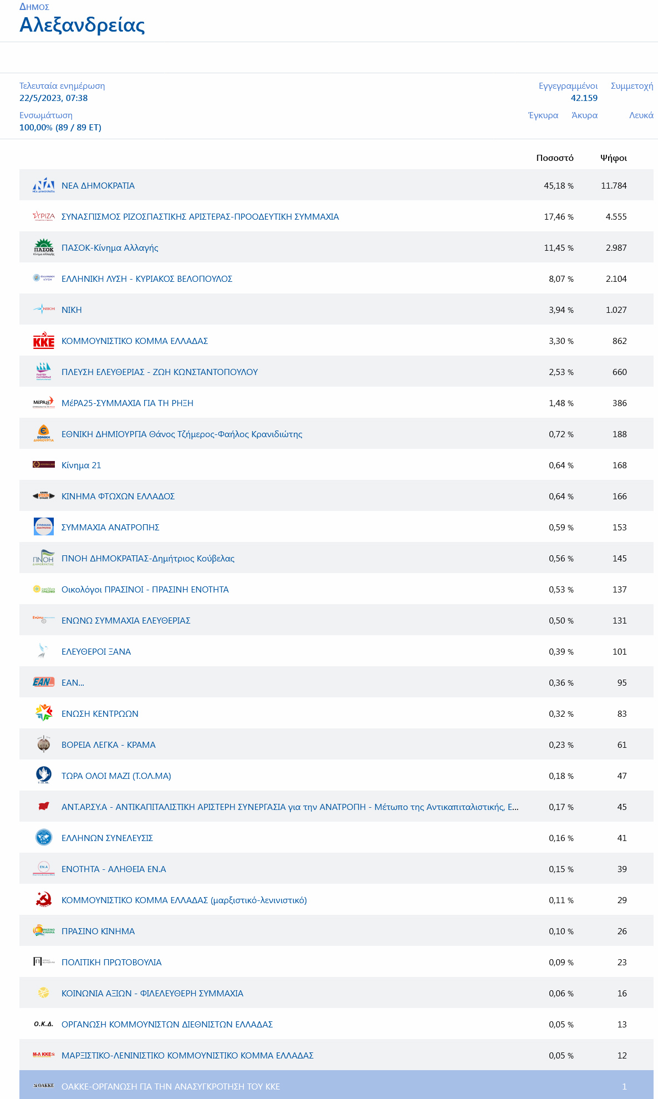Open the ΕΛΛΗΝΙΚΗ ΛΥΣΗ - ΚΥΡΙΑΚΟΣ ΒΕΛΟΠΟΥΛΟΣ link
Image resolution: width=658 pixels, height=1099 pixels.
point(147,279)
